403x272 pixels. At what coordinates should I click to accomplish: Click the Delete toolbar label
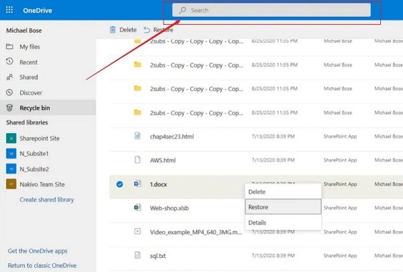[128, 30]
